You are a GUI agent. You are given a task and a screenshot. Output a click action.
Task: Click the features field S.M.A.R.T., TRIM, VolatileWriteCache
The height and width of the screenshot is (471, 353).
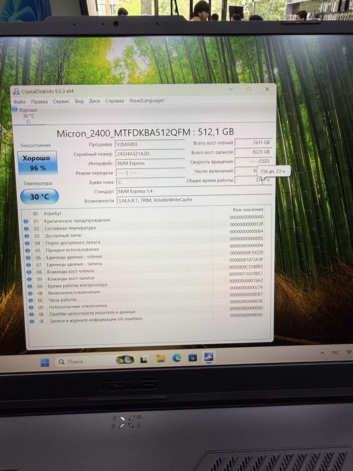tap(194, 200)
